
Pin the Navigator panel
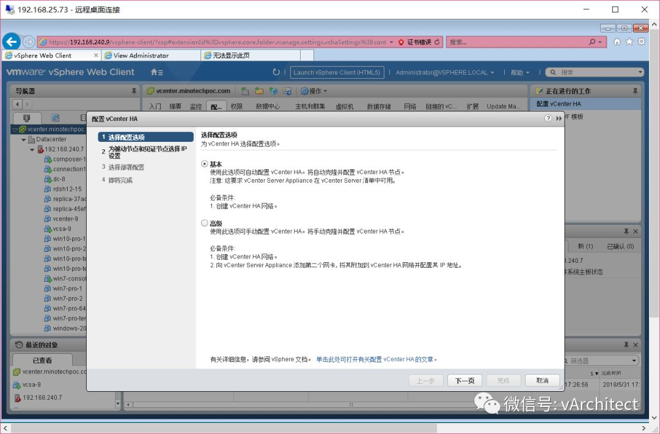(x=134, y=91)
